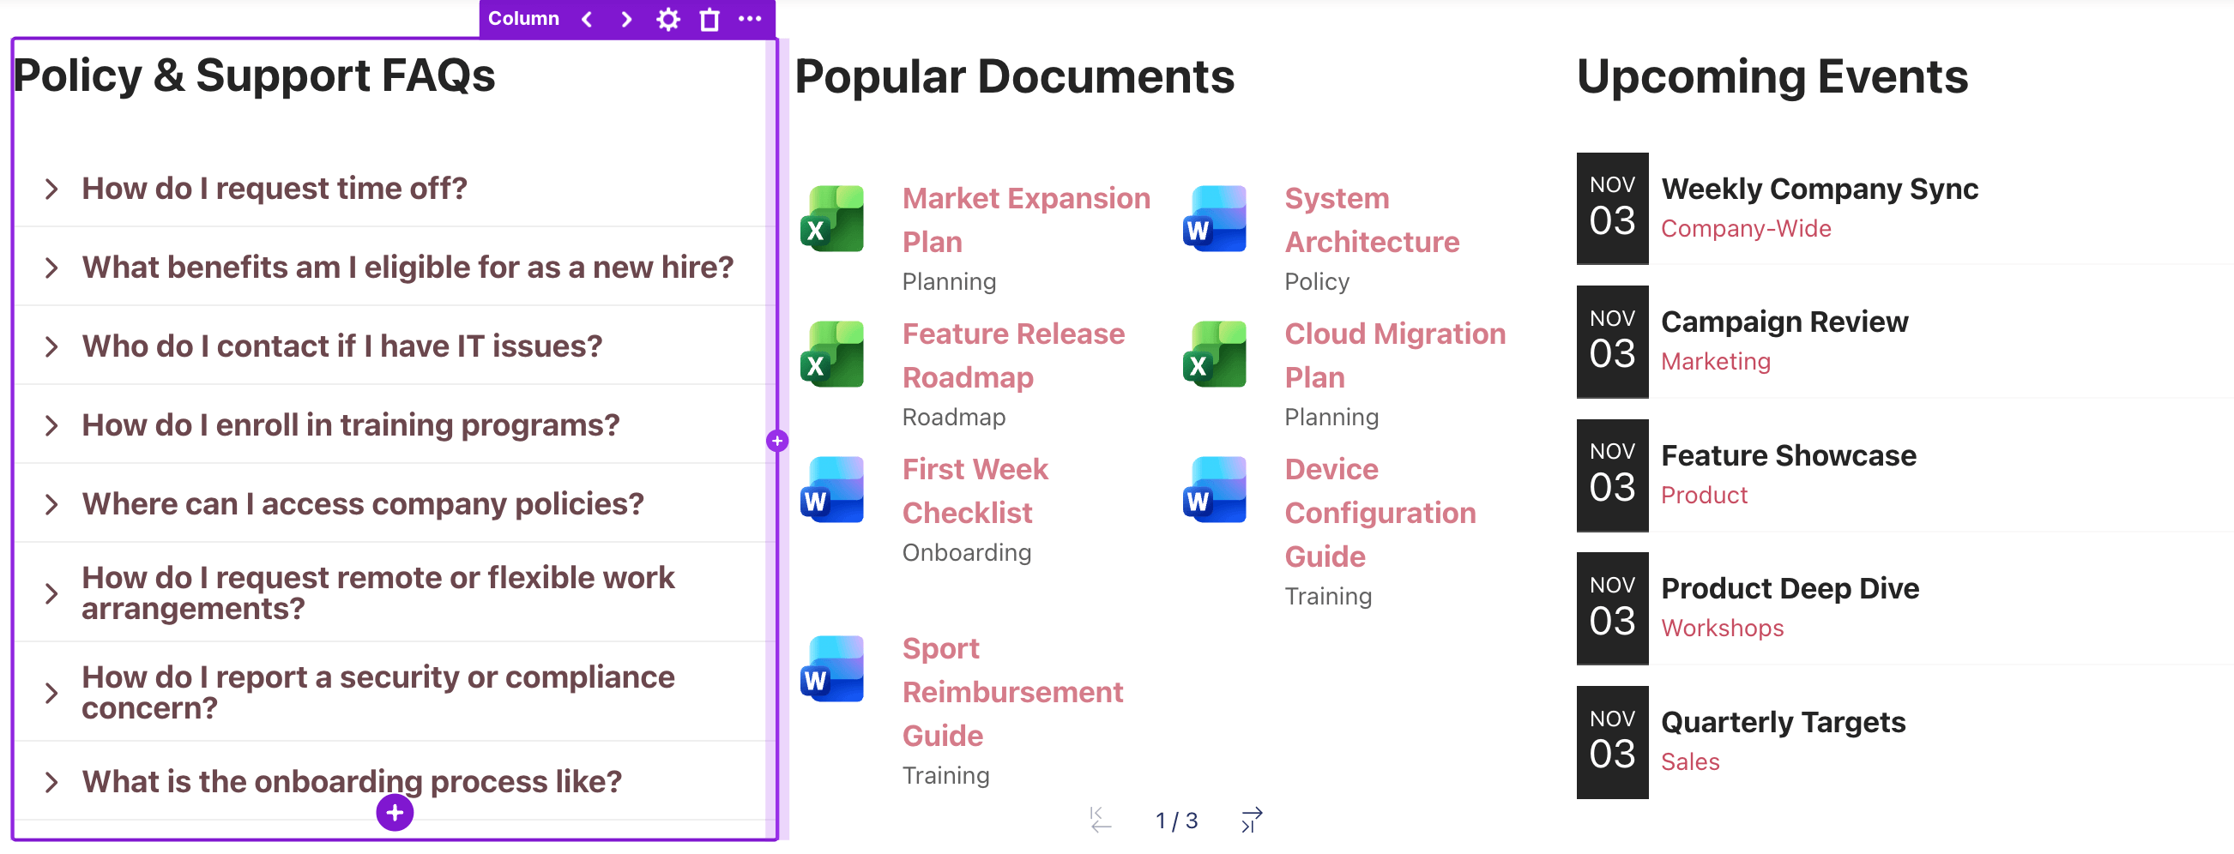Click 'Policy & Support FAQs' heading

click(x=254, y=75)
